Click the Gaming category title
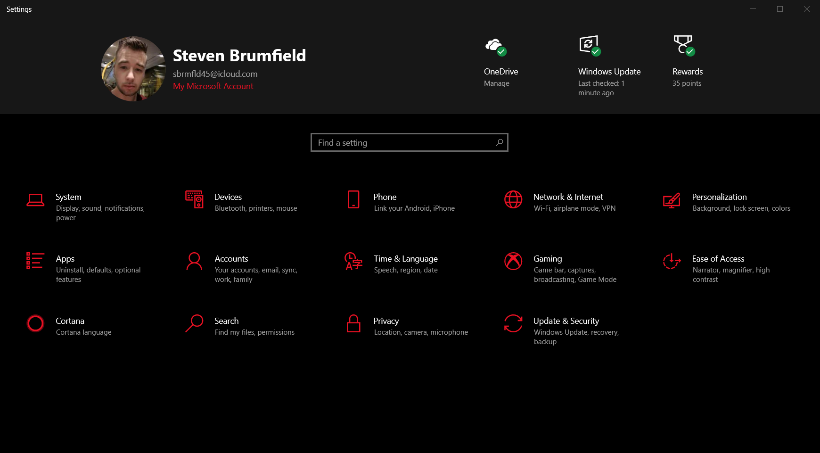 [548, 259]
